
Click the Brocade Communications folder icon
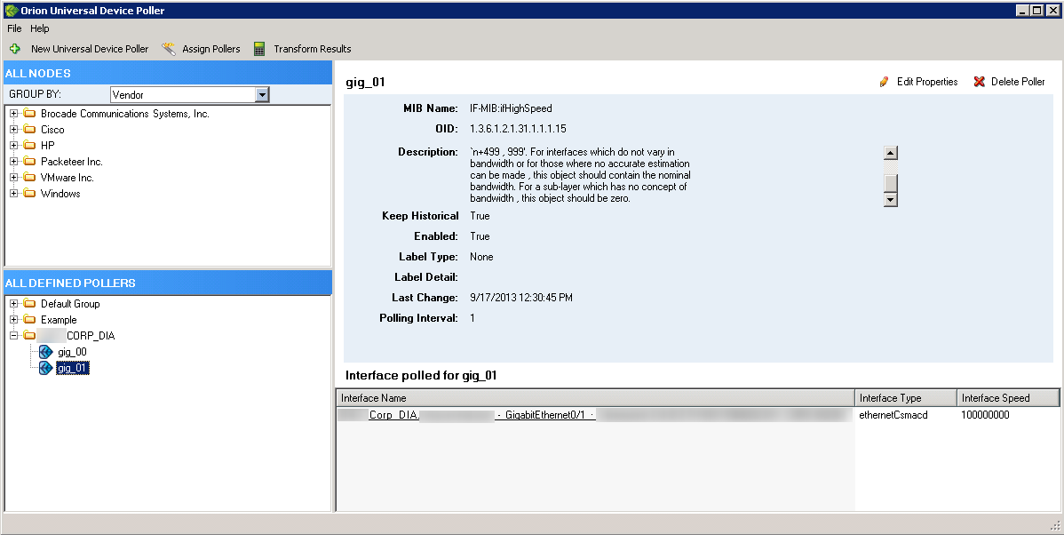click(x=29, y=114)
